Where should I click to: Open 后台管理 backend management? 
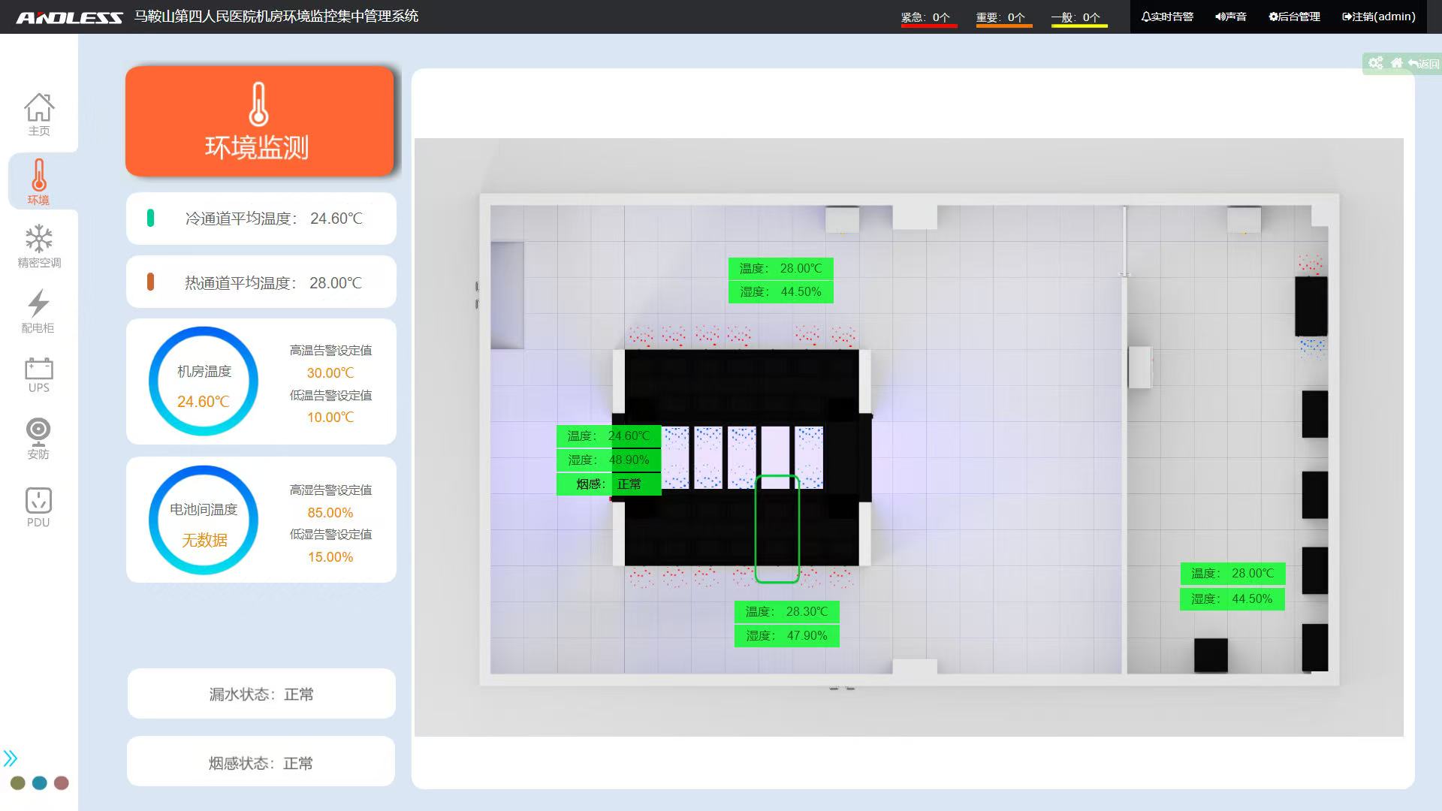pyautogui.click(x=1294, y=17)
